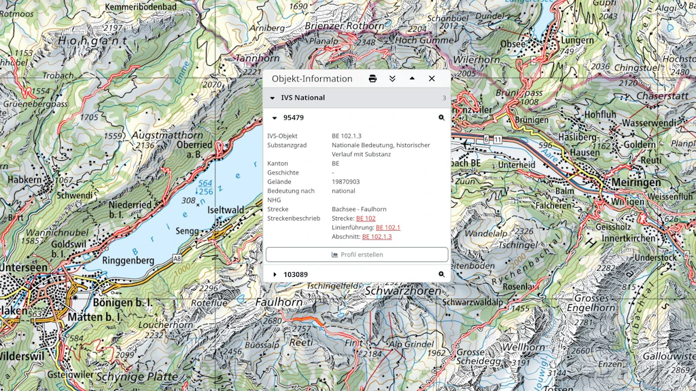The width and height of the screenshot is (696, 391).
Task: Minimize the Objekt-Information panel with the up arrow
Action: 412,78
